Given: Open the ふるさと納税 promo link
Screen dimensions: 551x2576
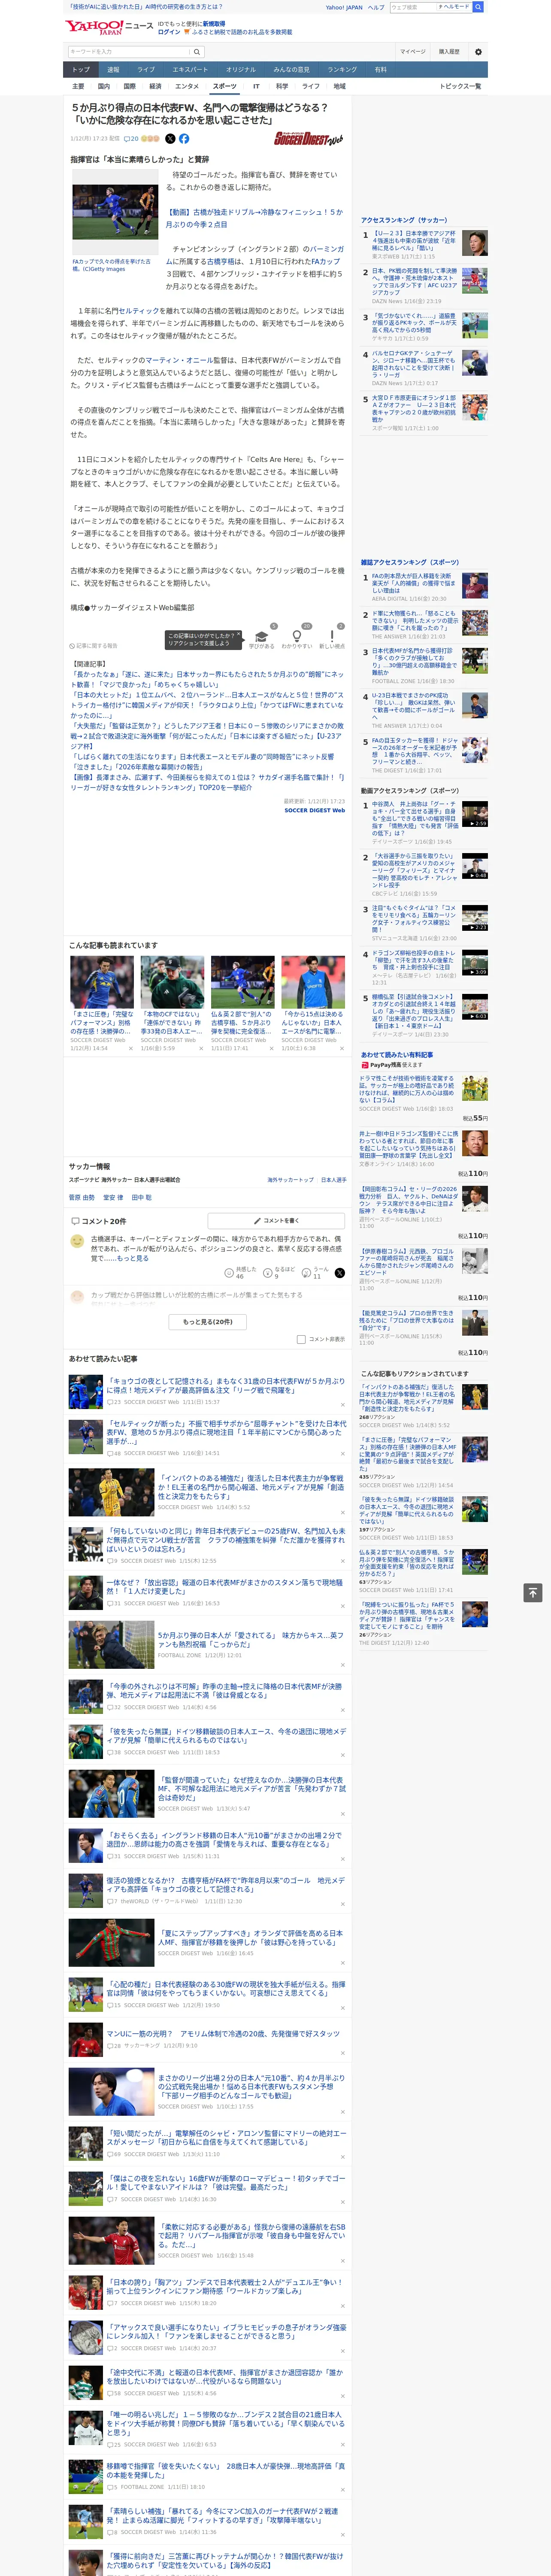Looking at the screenshot, I should 239,32.
